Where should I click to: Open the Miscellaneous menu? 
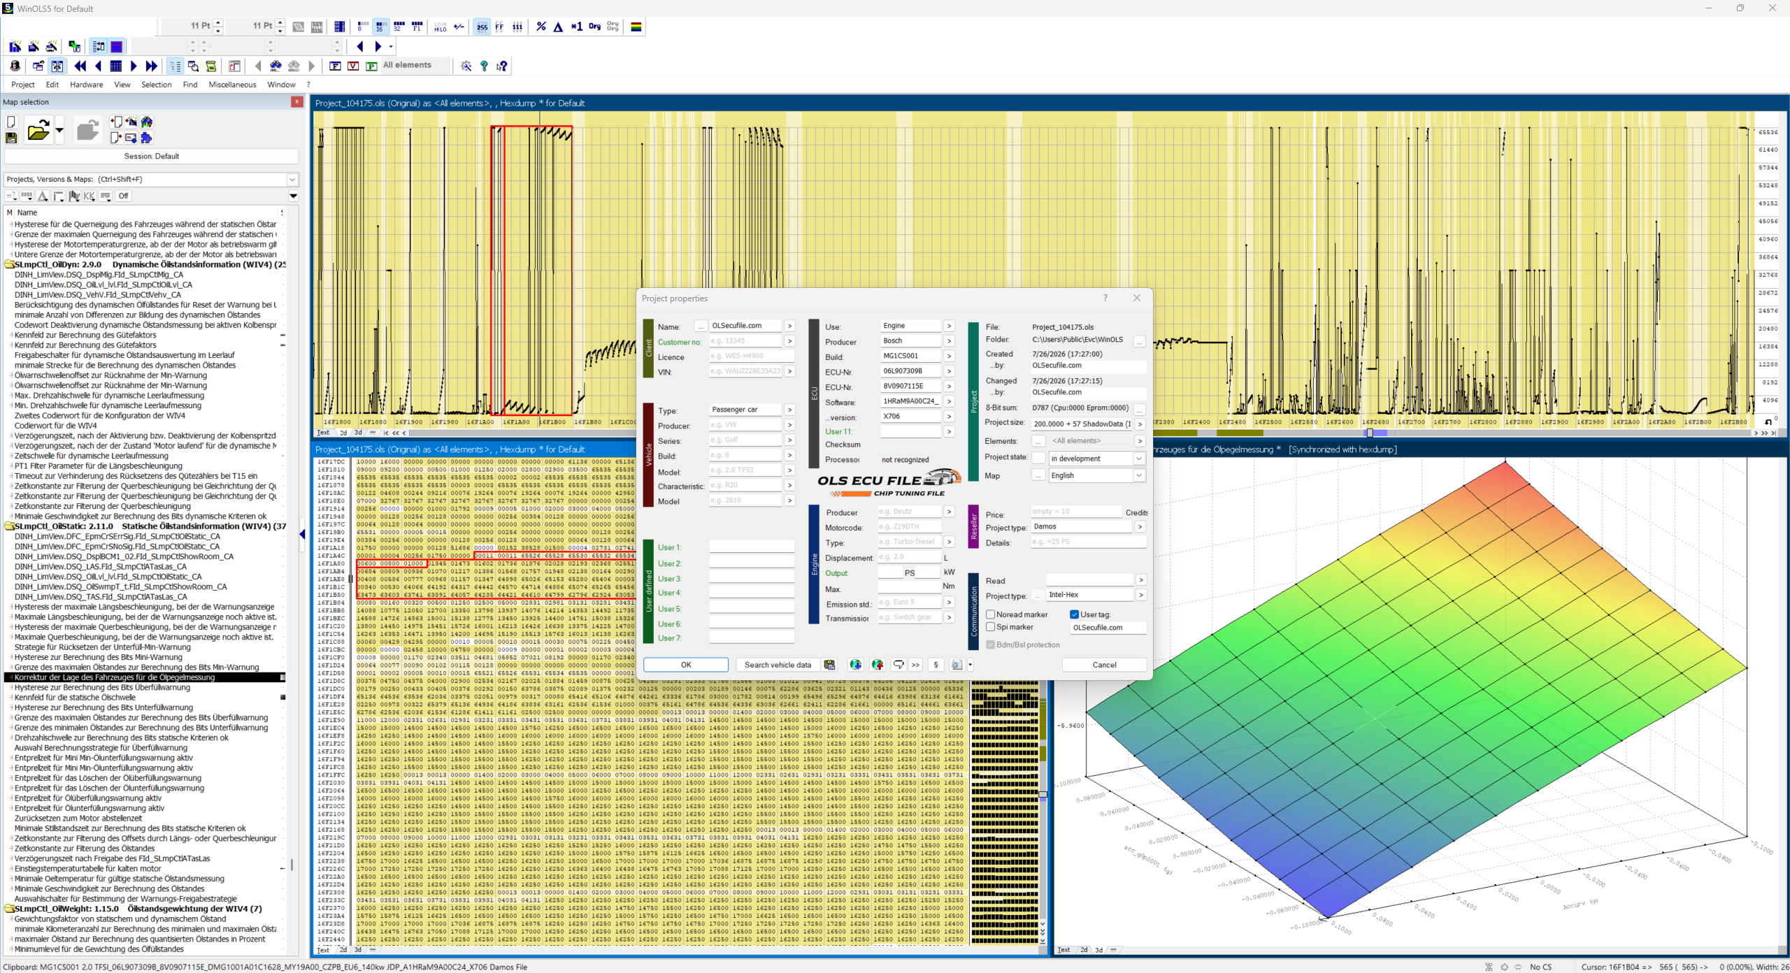[x=232, y=85]
